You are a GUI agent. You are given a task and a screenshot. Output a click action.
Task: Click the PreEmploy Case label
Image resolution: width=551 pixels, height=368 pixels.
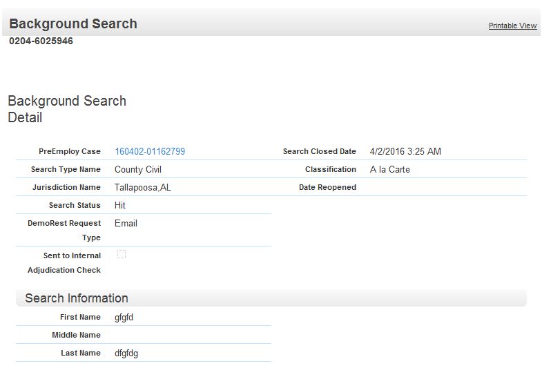click(70, 151)
